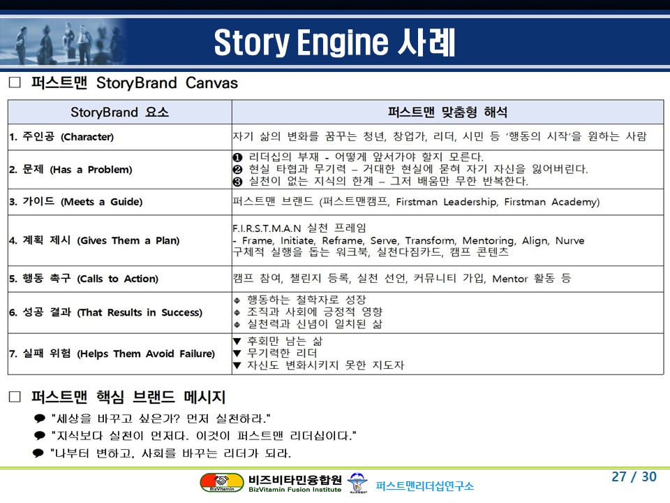Click the business people photo in header
Viewport: 670px width, 503px height.
point(64,42)
